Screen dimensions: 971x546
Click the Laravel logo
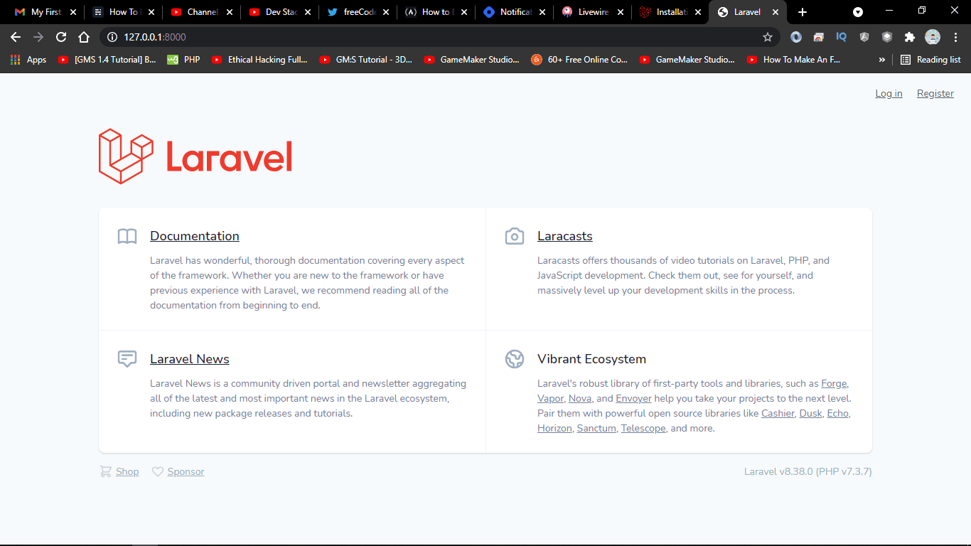point(195,156)
